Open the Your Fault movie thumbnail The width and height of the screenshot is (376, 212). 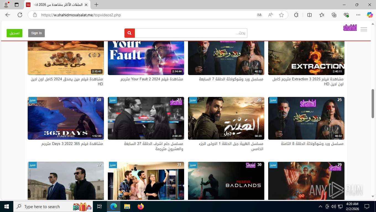coord(146,58)
